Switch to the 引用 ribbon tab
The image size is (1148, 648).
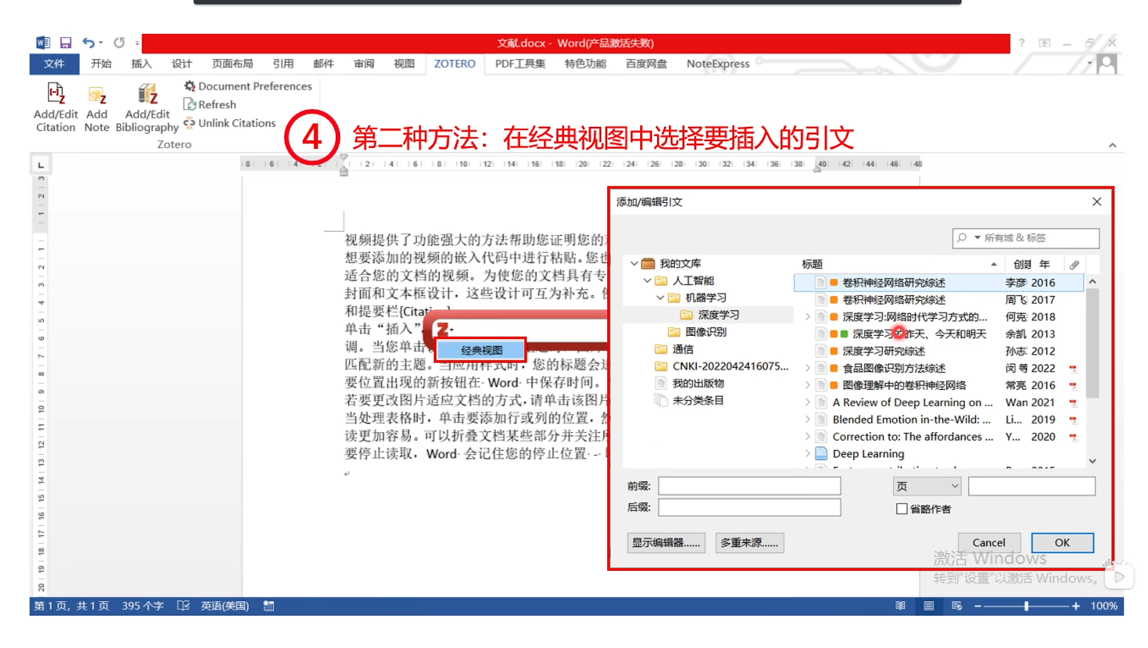coord(282,64)
